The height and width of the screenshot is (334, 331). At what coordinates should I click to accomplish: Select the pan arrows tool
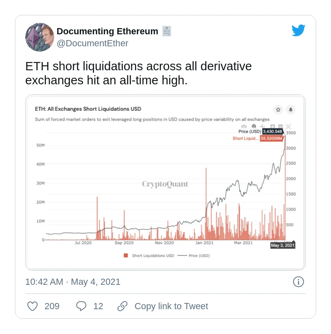263,126
